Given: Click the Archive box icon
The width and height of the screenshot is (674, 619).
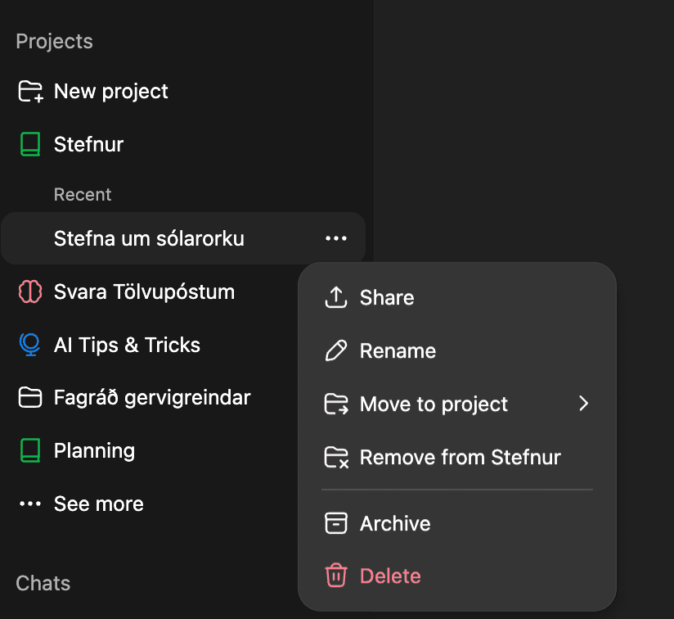Looking at the screenshot, I should point(335,523).
